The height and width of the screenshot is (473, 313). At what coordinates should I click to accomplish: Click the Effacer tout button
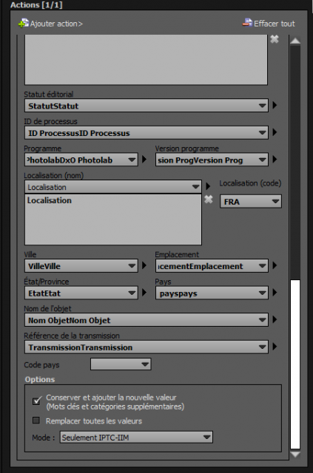pos(269,23)
